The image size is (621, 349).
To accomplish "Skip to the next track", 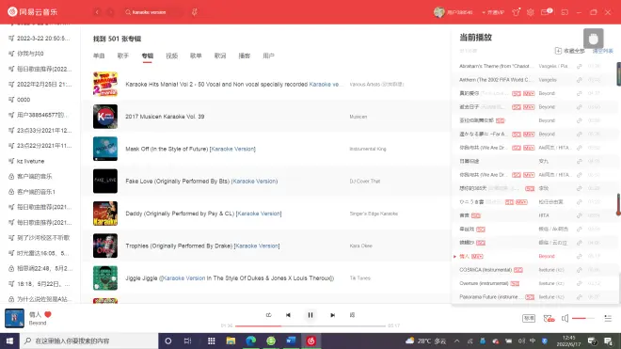I will pos(333,315).
